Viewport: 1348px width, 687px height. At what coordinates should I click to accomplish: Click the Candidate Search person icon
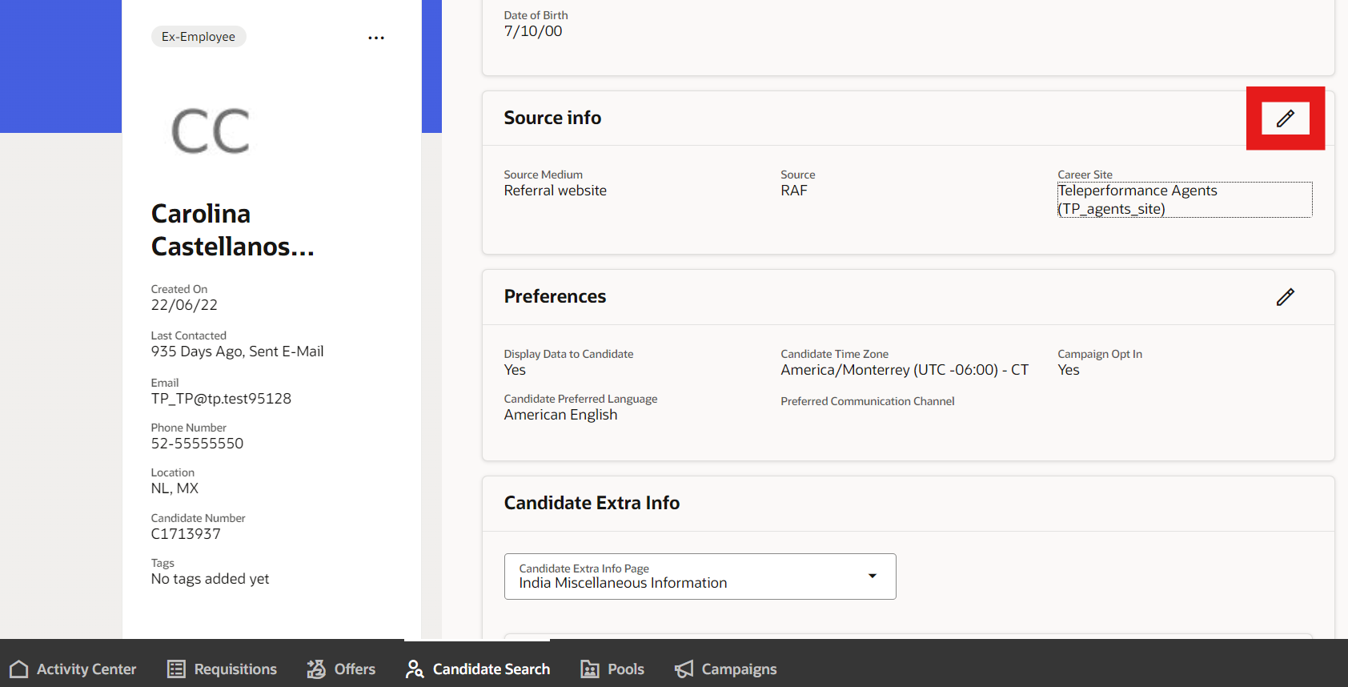click(x=414, y=669)
